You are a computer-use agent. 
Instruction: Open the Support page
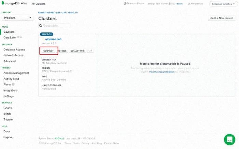click(x=9, y=137)
